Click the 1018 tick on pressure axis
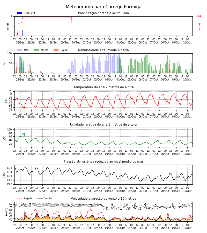This screenshot has width=207, height=233. [9, 168]
